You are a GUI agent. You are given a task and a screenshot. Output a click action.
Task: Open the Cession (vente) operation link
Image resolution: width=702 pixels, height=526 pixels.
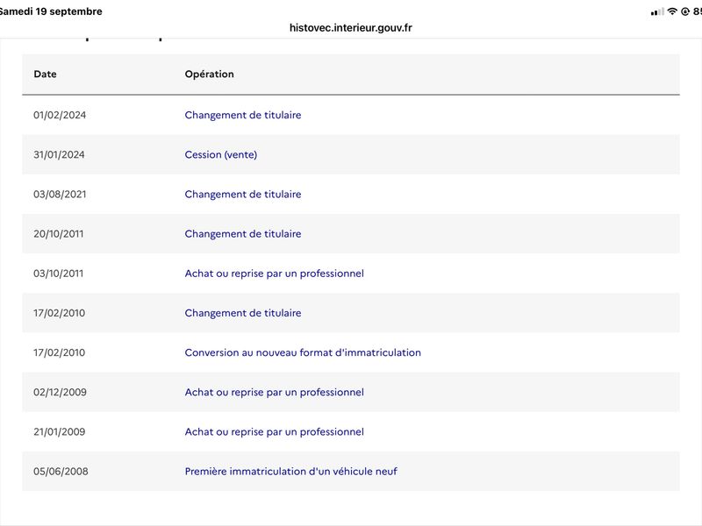[221, 155]
